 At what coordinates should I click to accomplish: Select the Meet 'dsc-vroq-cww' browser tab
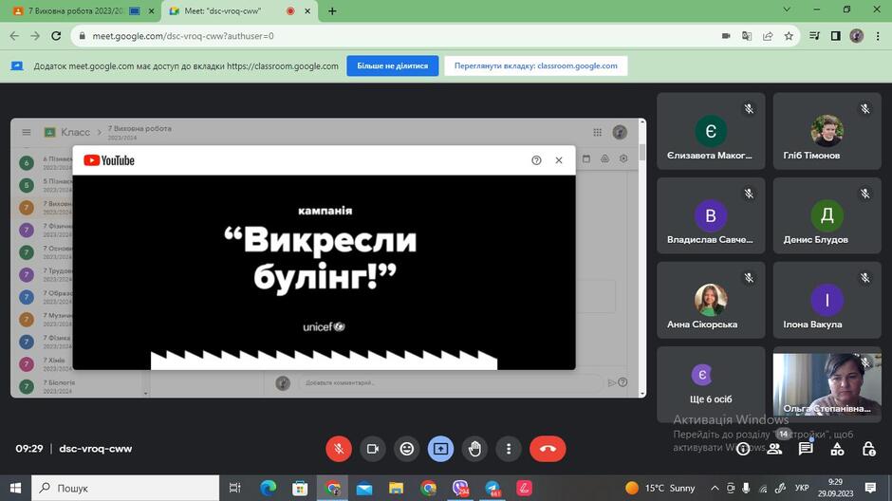(239, 10)
